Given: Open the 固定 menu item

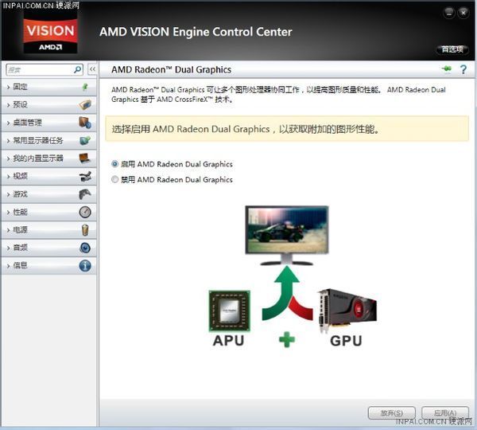Looking at the screenshot, I should [49, 87].
